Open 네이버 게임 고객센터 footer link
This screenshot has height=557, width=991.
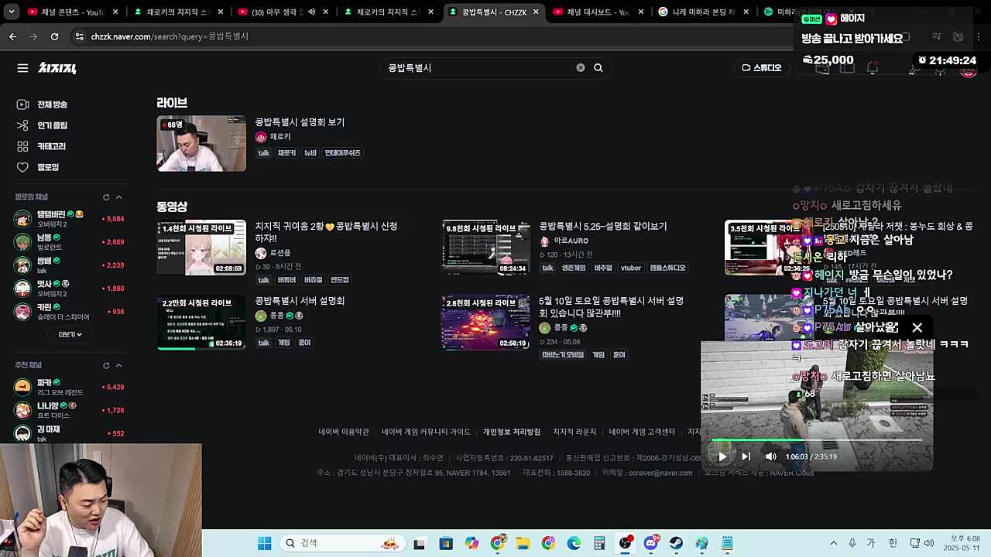coord(642,432)
